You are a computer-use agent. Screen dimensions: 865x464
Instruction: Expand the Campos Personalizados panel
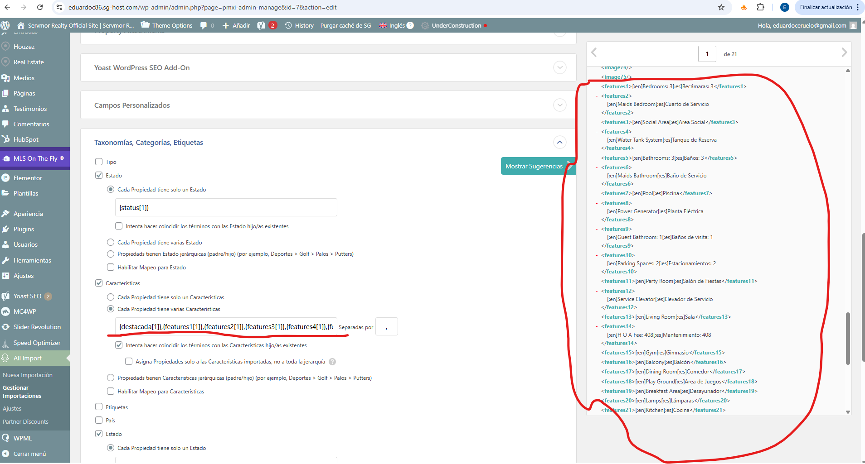(560, 105)
